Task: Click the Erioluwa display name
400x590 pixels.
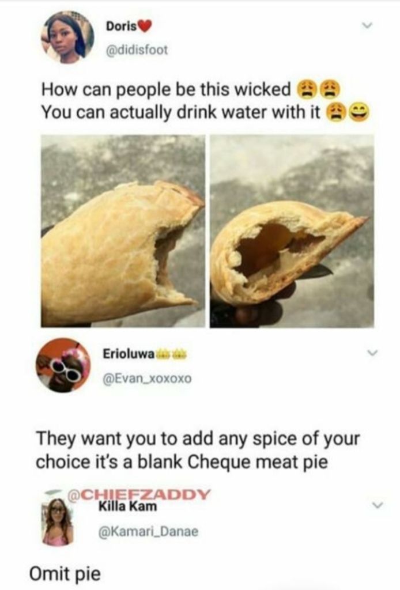Action: click(129, 354)
